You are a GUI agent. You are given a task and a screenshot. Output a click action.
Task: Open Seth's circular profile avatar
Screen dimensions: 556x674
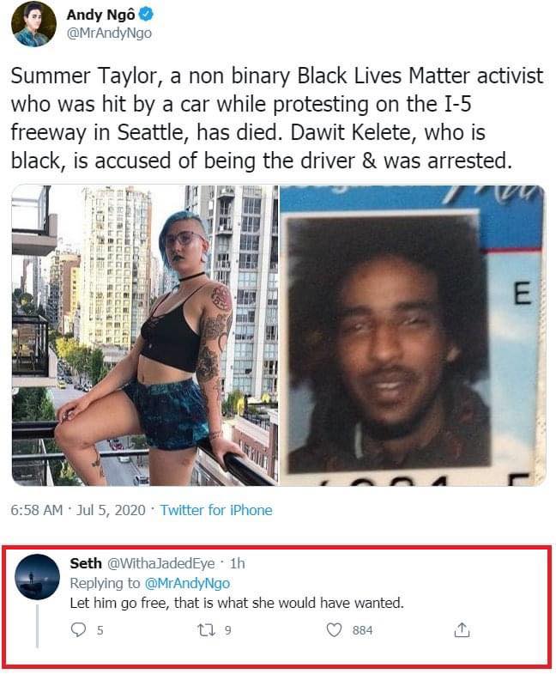click(38, 577)
